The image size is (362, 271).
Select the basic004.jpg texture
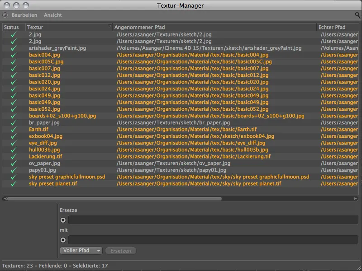point(44,55)
